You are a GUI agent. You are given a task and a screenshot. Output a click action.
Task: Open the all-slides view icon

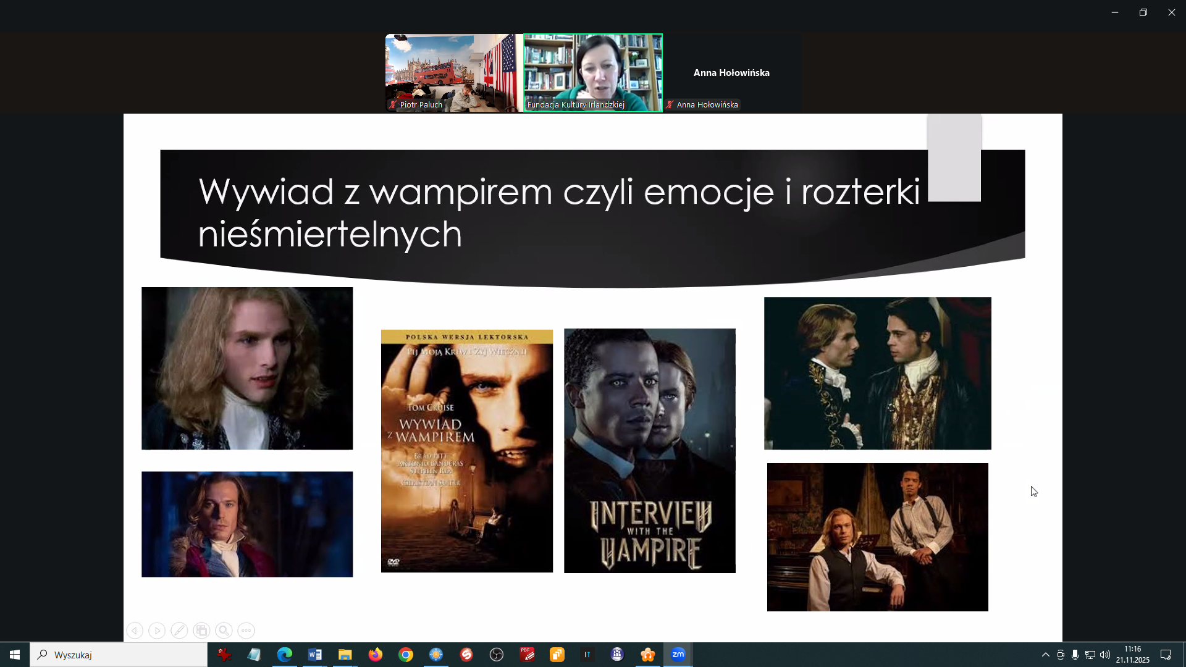(201, 631)
